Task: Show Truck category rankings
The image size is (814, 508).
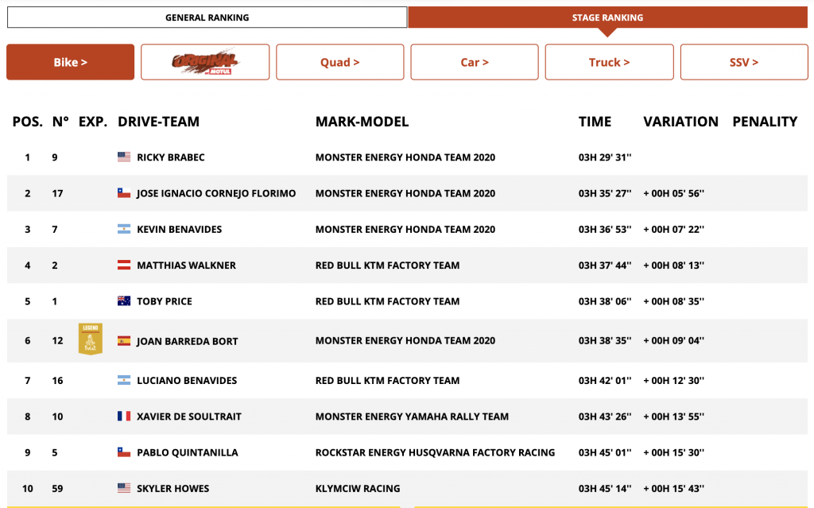Action: 610,62
